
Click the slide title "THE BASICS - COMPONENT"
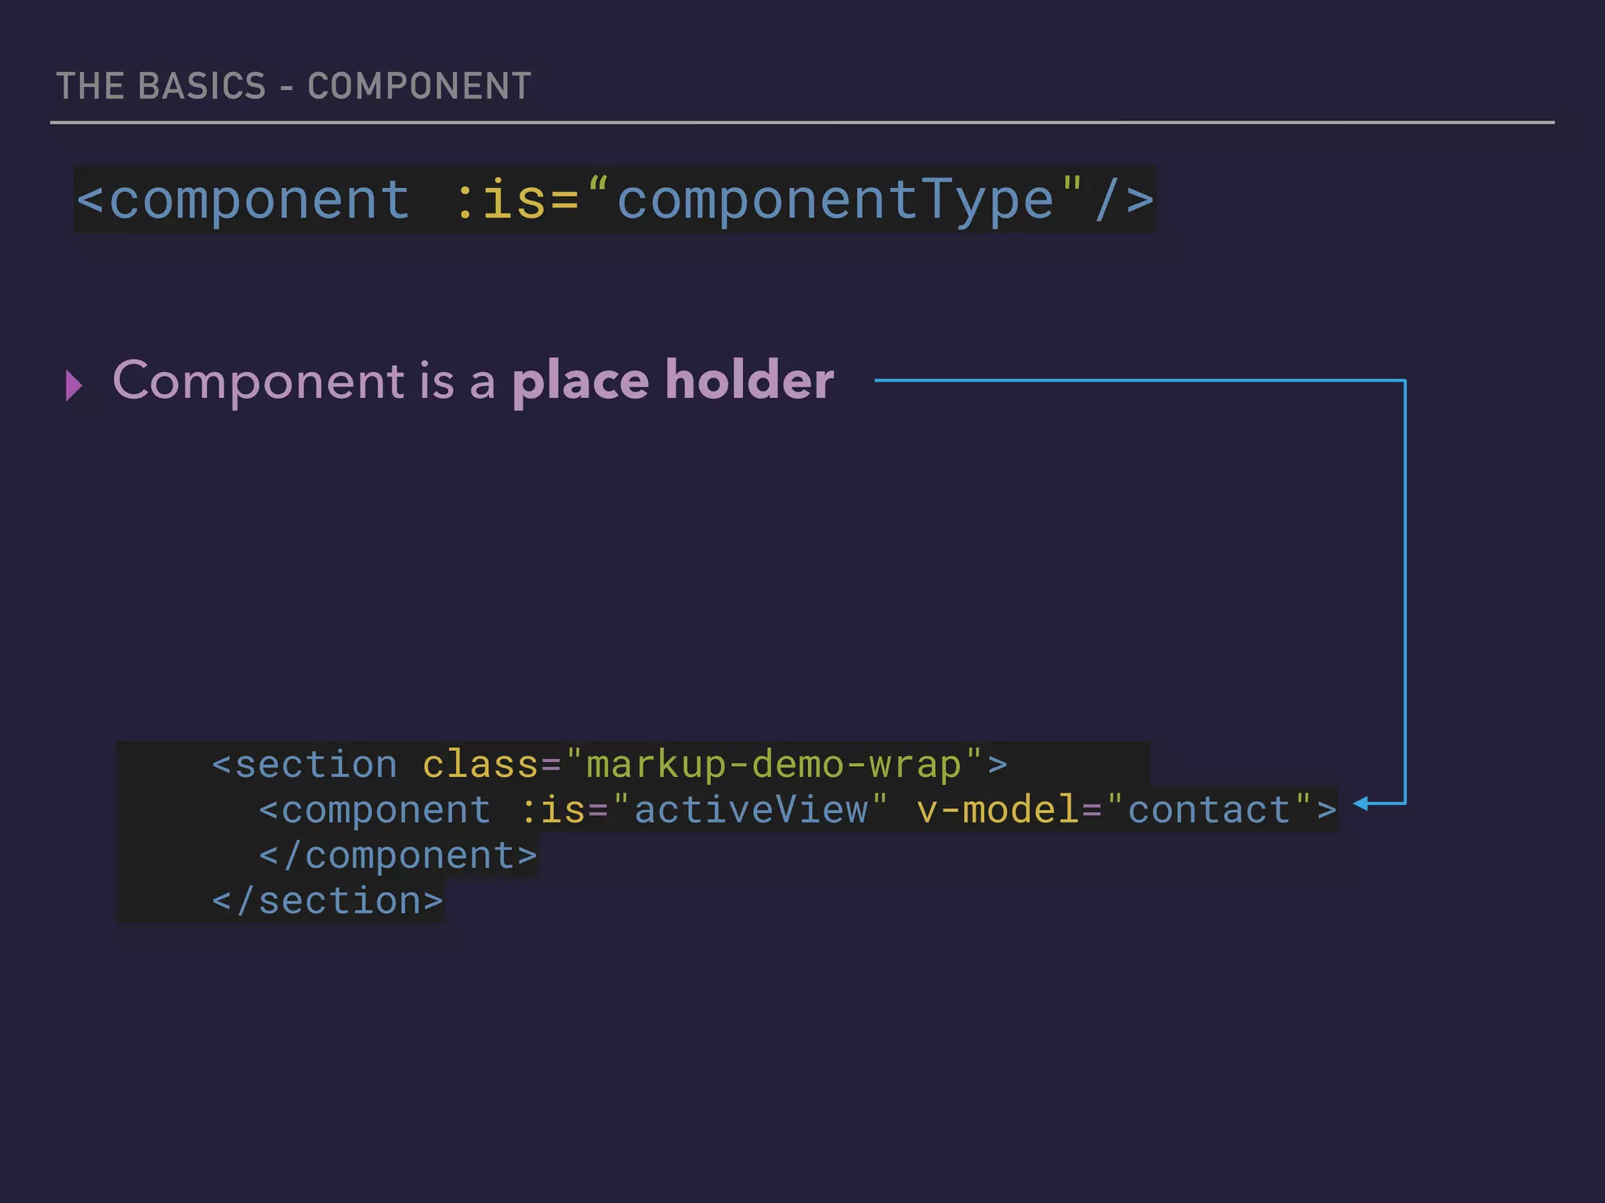pyautogui.click(x=294, y=86)
